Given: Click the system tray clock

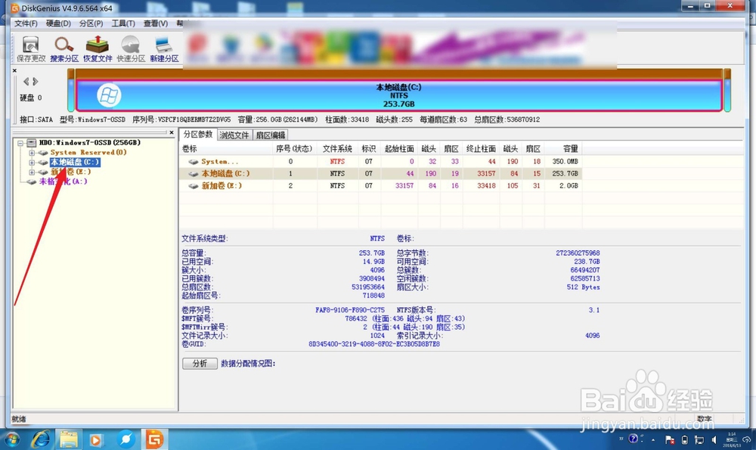Looking at the screenshot, I should tap(731, 439).
